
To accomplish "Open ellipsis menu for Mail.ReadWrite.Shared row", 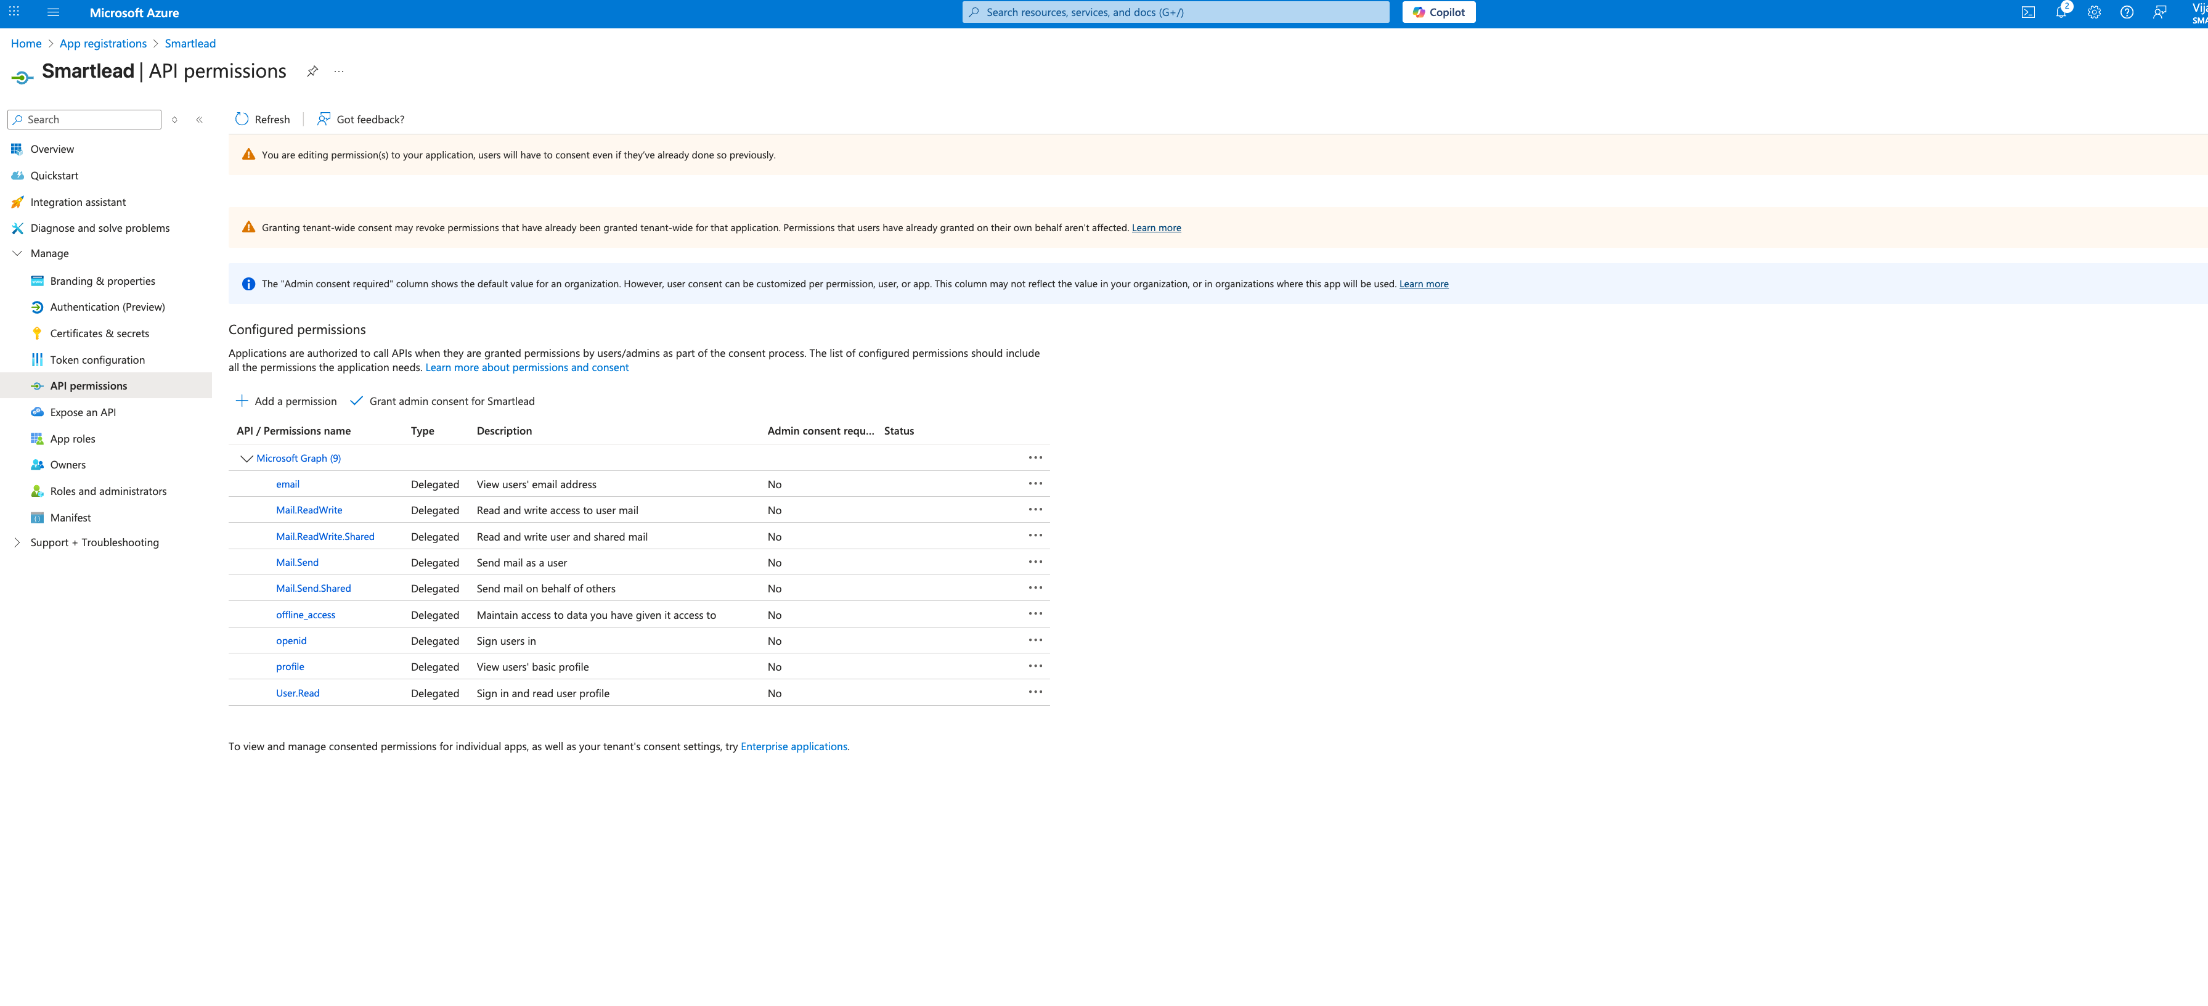I will coord(1035,536).
